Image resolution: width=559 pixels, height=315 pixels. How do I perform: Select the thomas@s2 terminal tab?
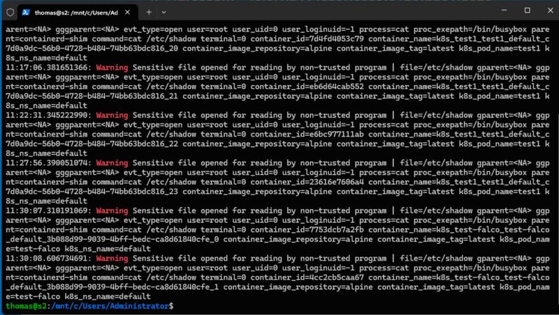coord(78,13)
